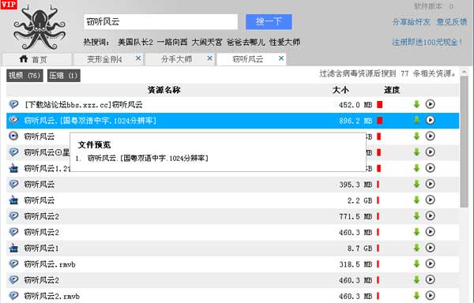Go to the 首页 home tab
474x303 pixels.
[x=37, y=59]
